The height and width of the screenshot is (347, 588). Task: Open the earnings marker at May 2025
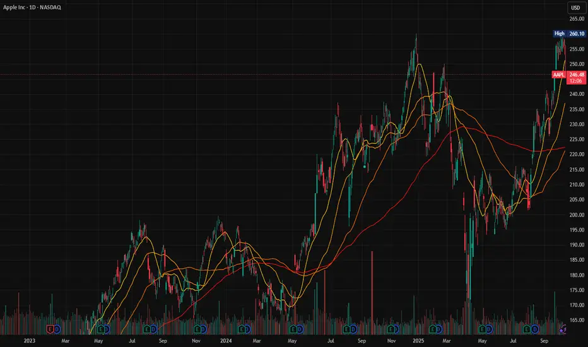pyautogui.click(x=483, y=329)
